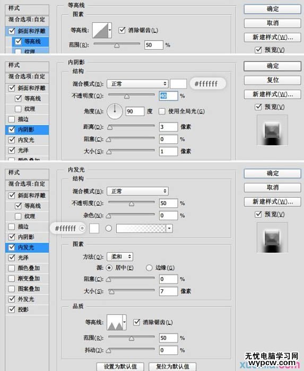Toggle 预览 checkbox in 内发光 dialog
Screen dimensions: 304x371
pyautogui.click(x=258, y=214)
